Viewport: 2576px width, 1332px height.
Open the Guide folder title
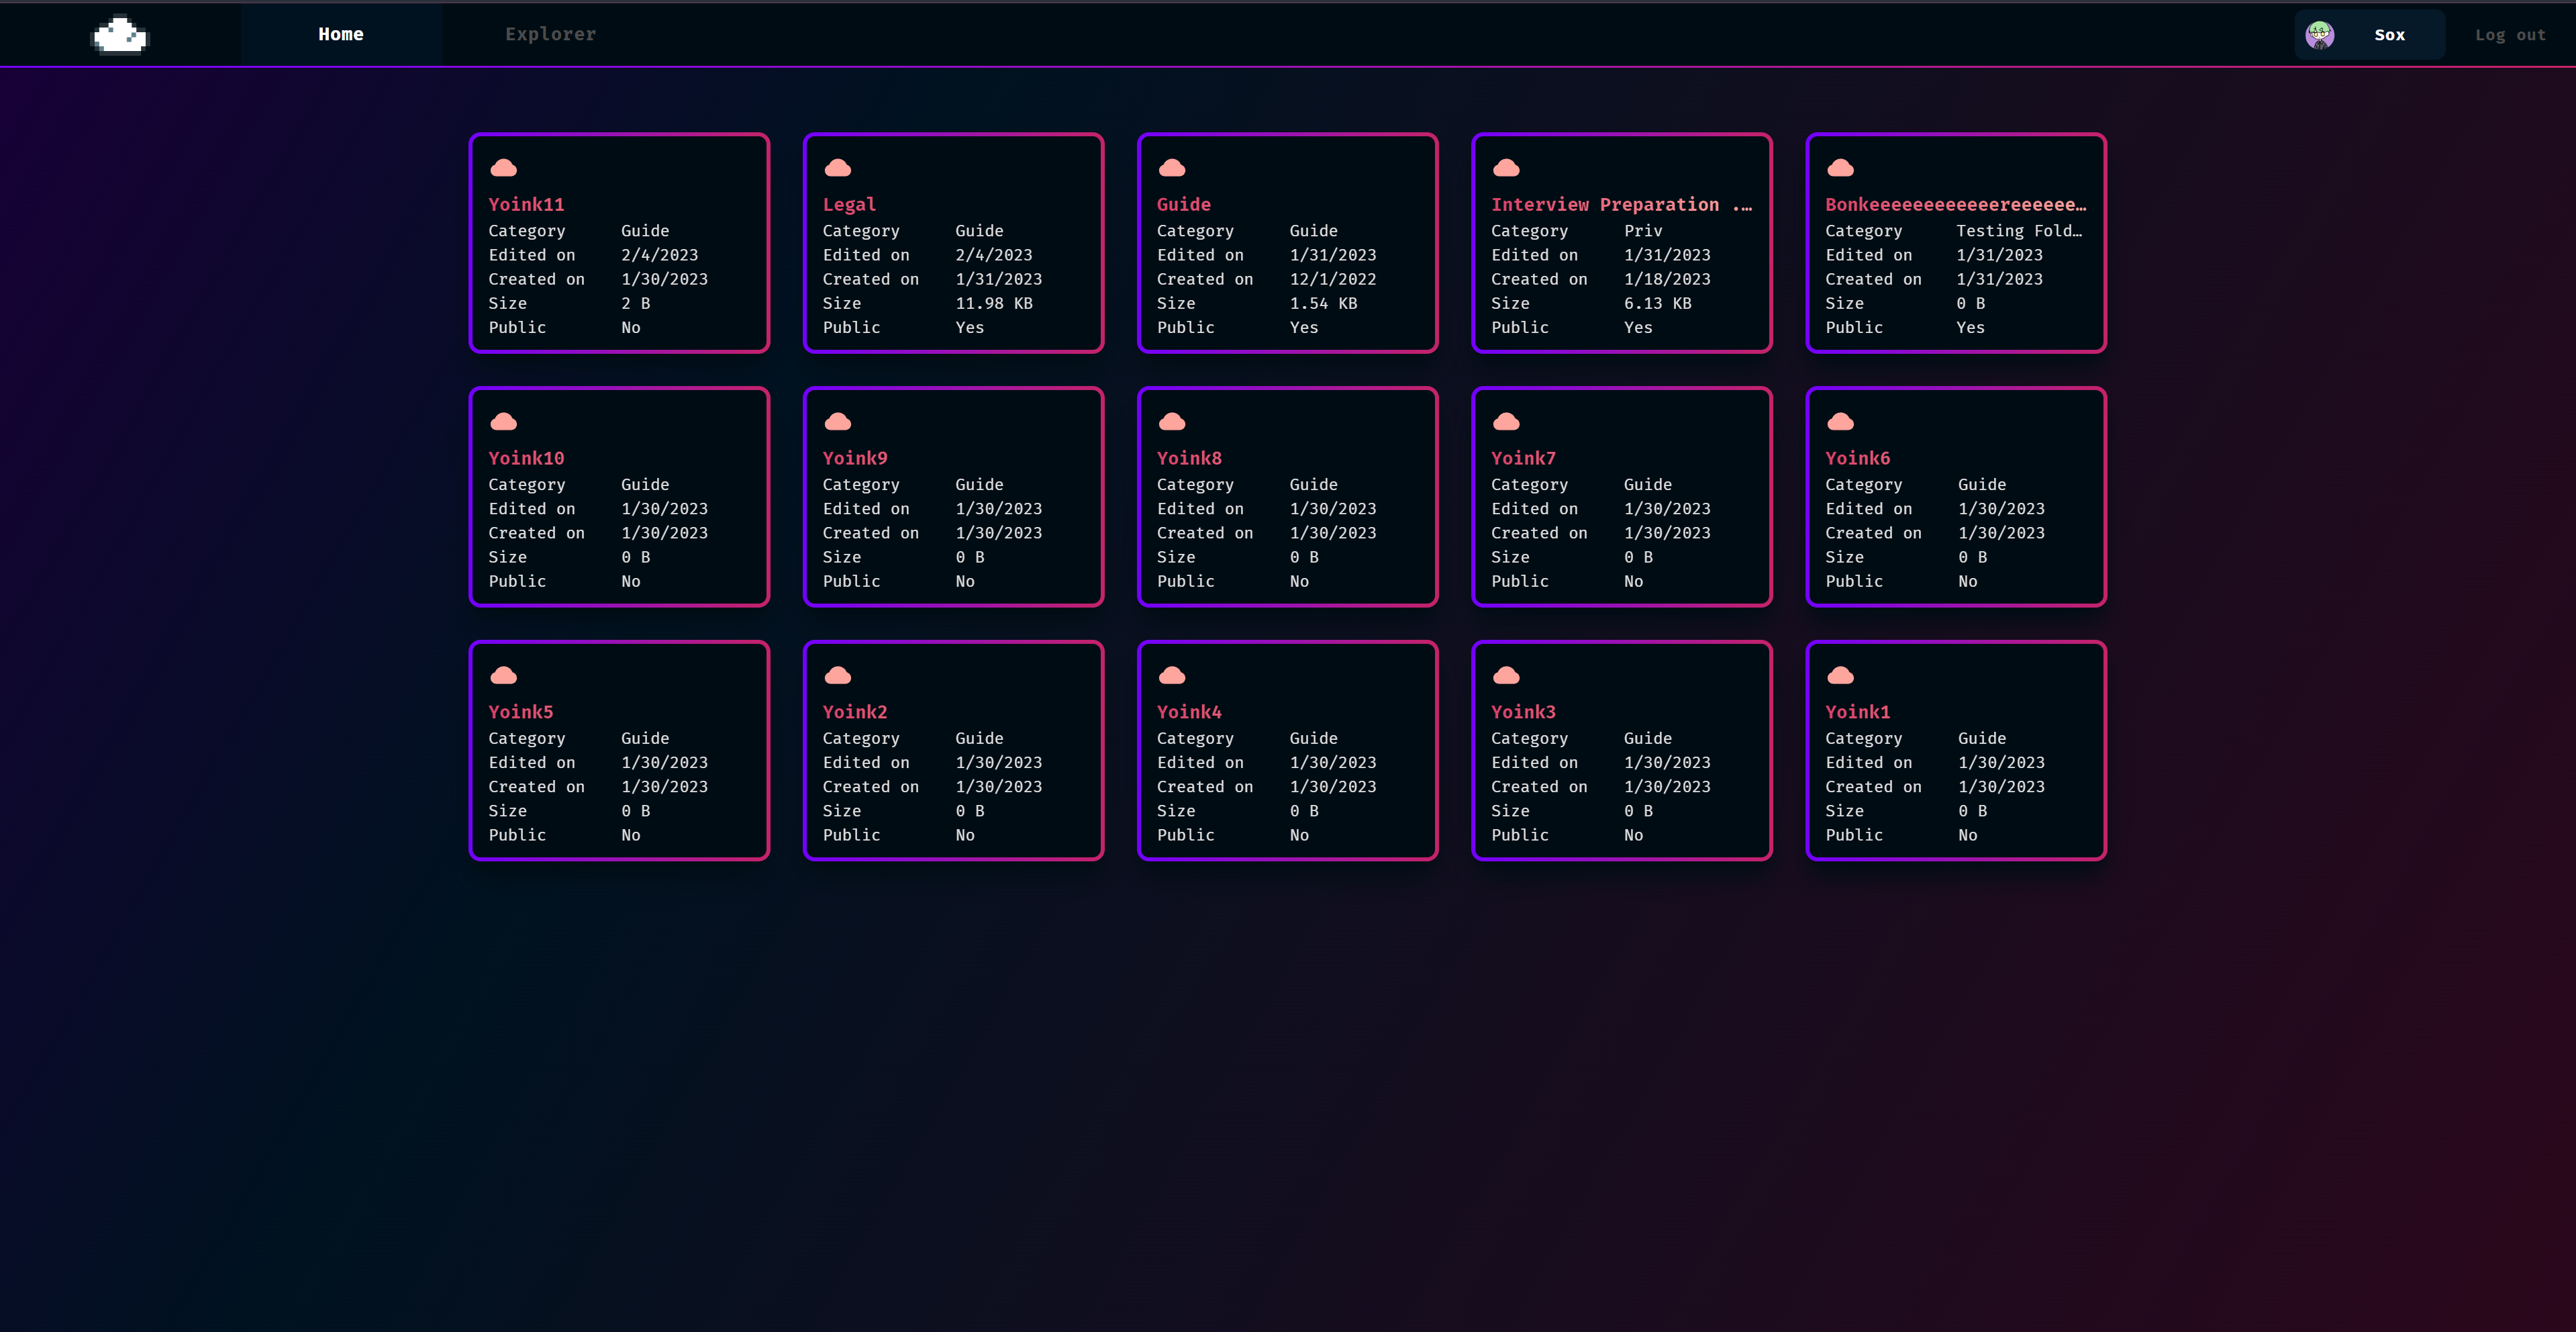(1183, 205)
